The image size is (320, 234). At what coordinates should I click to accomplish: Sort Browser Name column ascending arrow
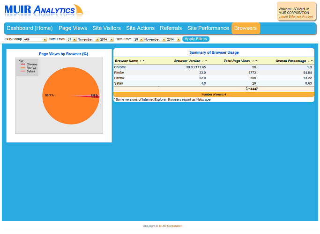140,61
